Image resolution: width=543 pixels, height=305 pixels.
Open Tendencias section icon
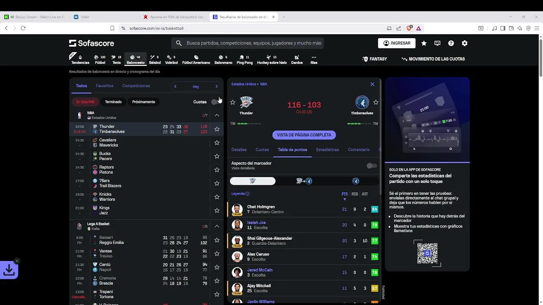80,59
